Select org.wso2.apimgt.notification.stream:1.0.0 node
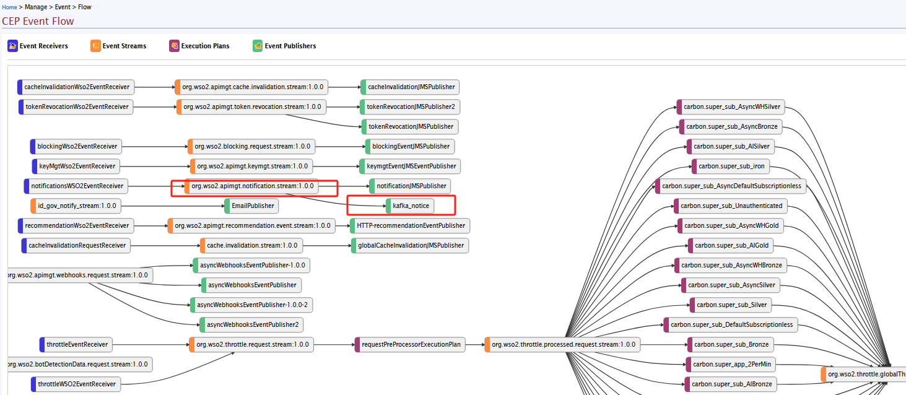This screenshot has width=906, height=395. coord(252,186)
